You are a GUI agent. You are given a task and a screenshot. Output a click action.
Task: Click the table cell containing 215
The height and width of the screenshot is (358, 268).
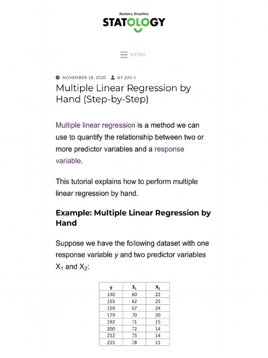[x=111, y=342]
